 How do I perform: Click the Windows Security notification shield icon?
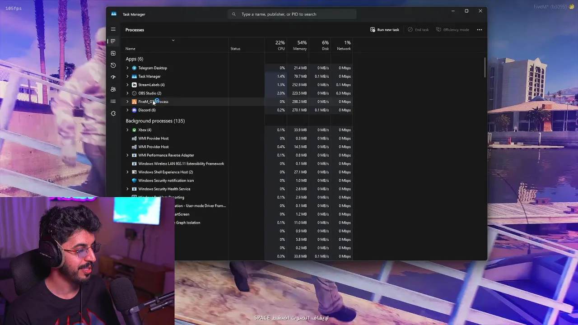point(134,181)
